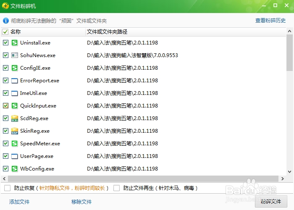Viewport: 294px width, 210px height.
Task: Enable the 防止文件再生 option checkbox
Action: coord(116,188)
